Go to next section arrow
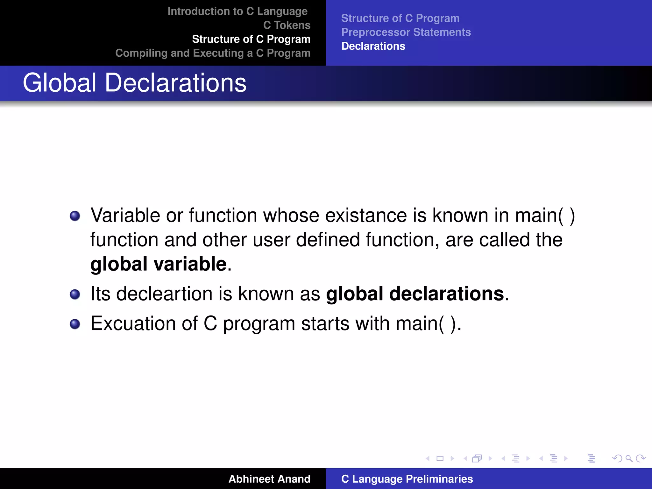The height and width of the screenshot is (489, 652). (566, 458)
